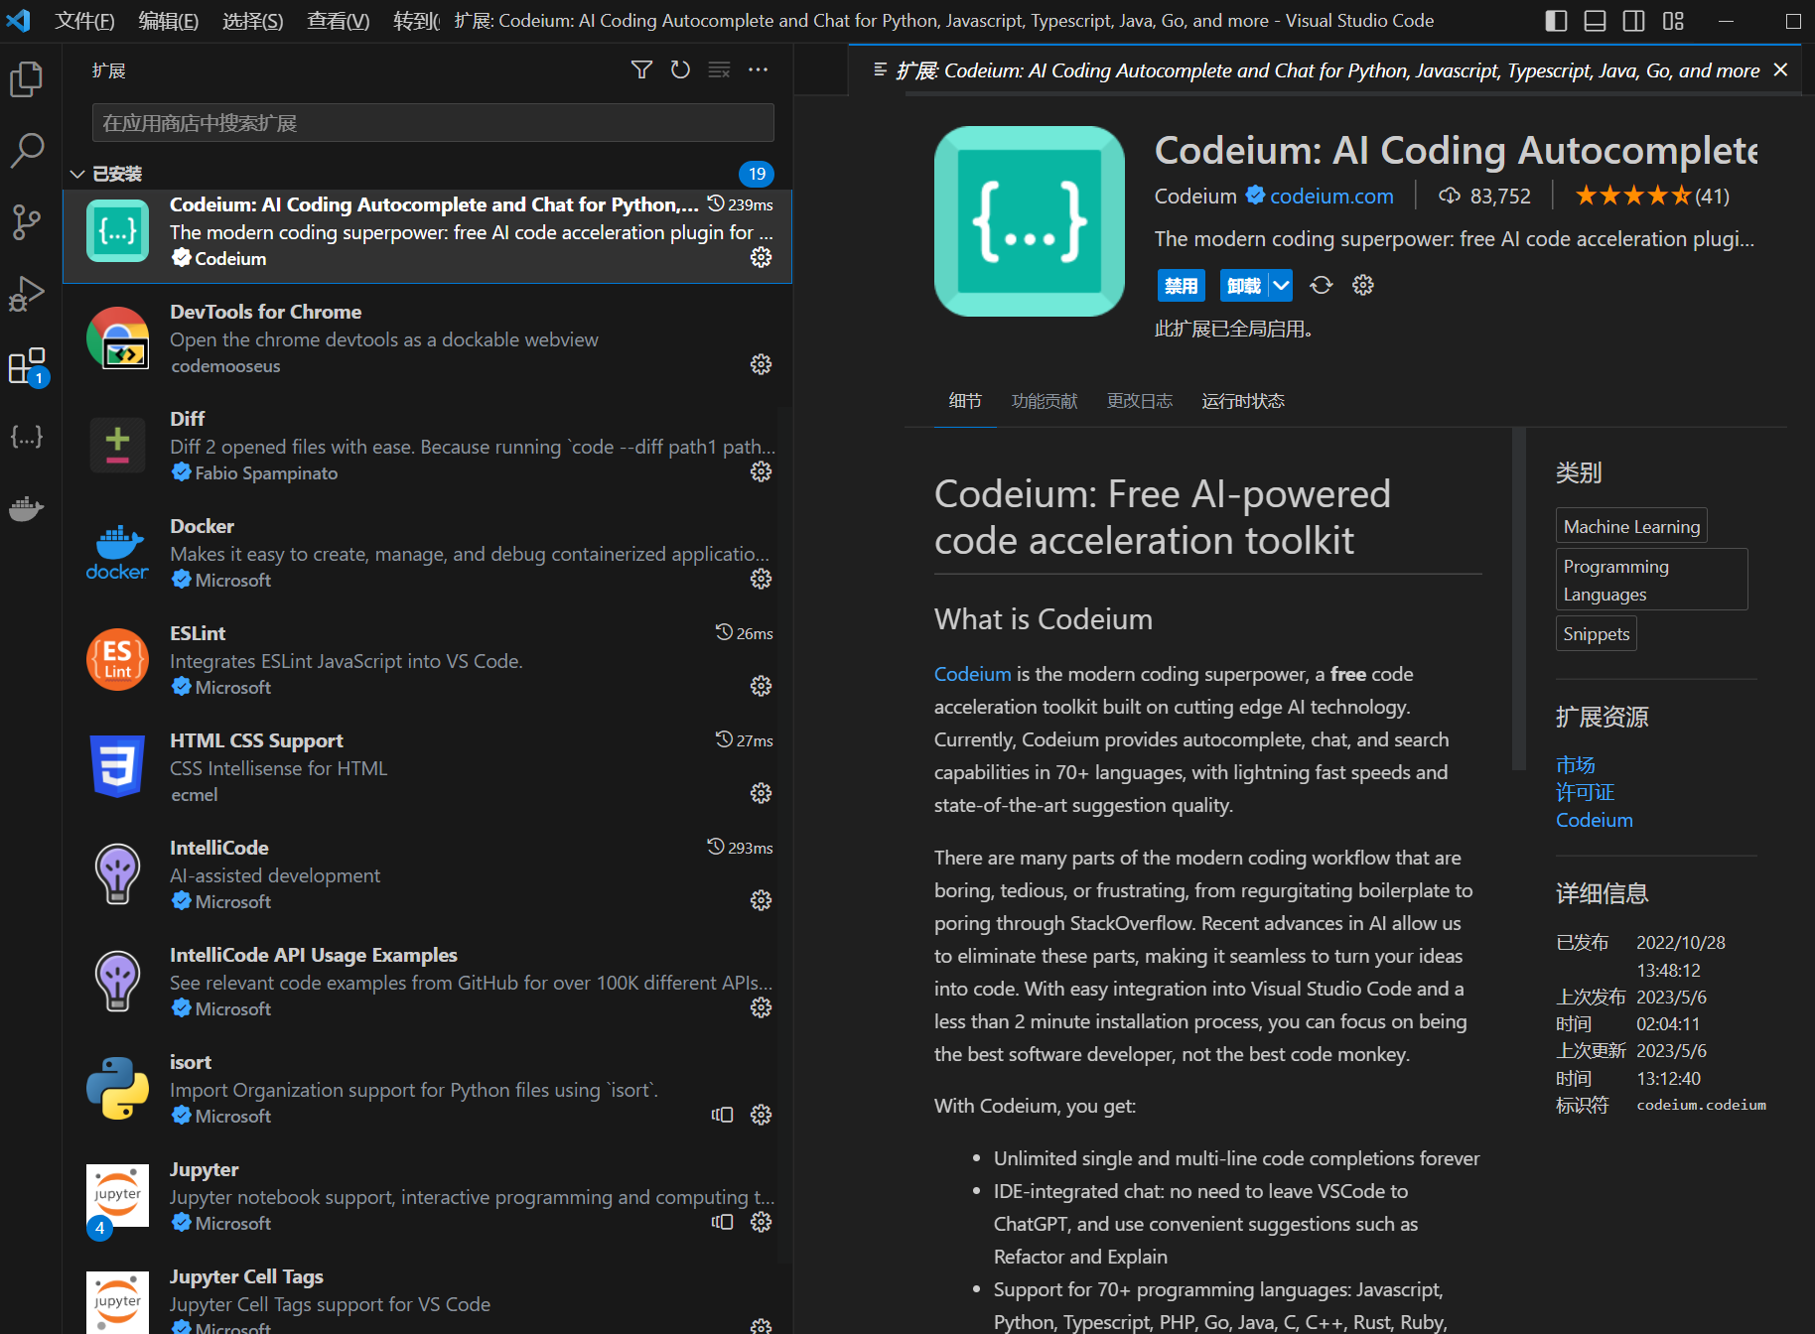Open the 卸载 uninstall dropdown arrow
1815x1334 pixels.
pos(1281,286)
